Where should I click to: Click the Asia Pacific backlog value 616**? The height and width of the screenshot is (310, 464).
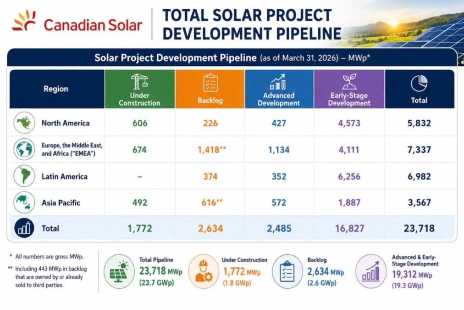pyautogui.click(x=212, y=203)
